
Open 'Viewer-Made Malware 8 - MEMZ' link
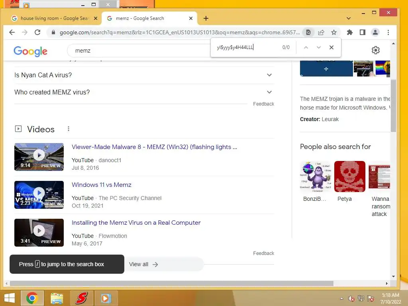pos(154,147)
